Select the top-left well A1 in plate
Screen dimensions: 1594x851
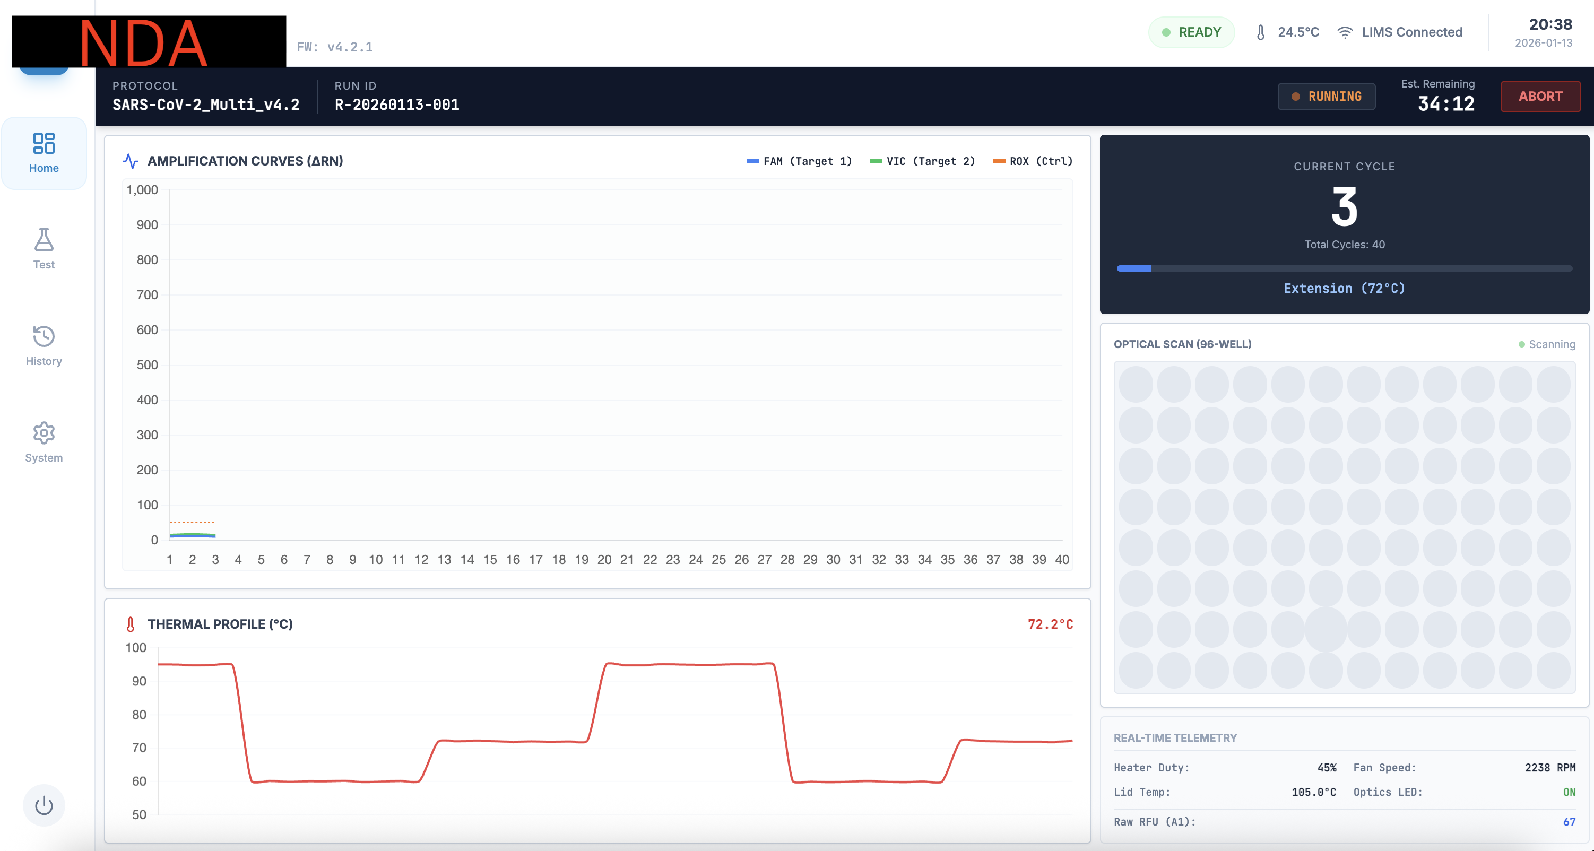[1136, 384]
